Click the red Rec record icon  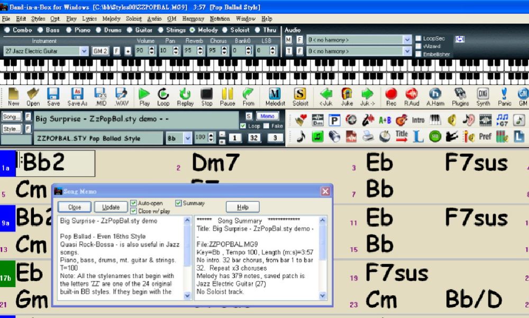(391, 97)
